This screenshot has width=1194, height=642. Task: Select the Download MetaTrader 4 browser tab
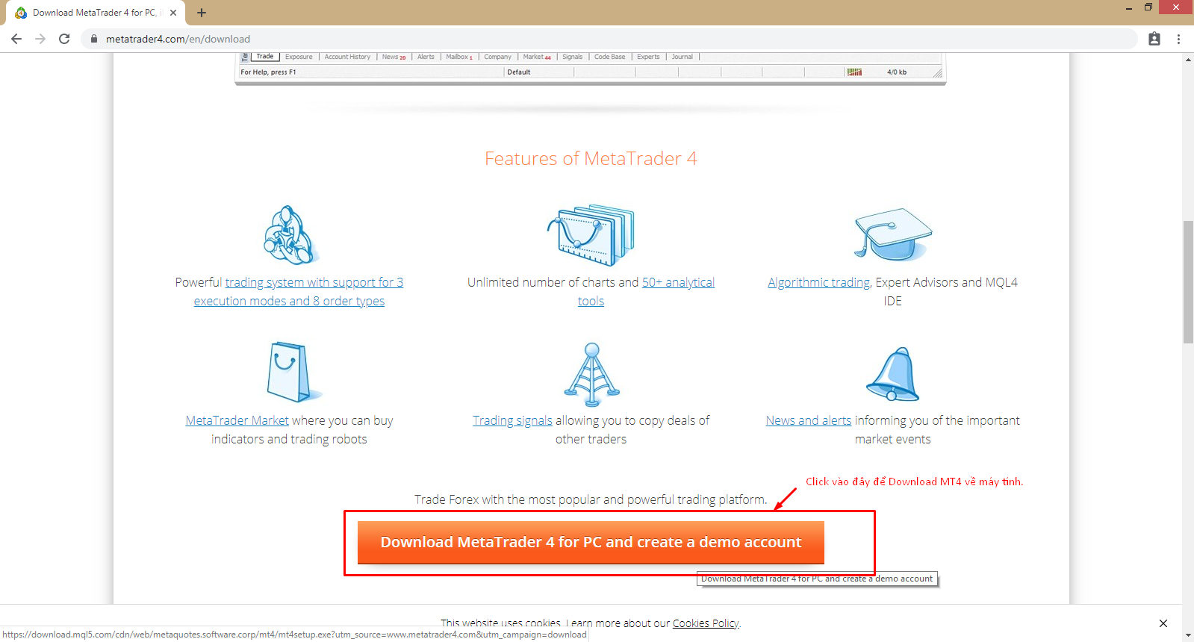(96, 13)
